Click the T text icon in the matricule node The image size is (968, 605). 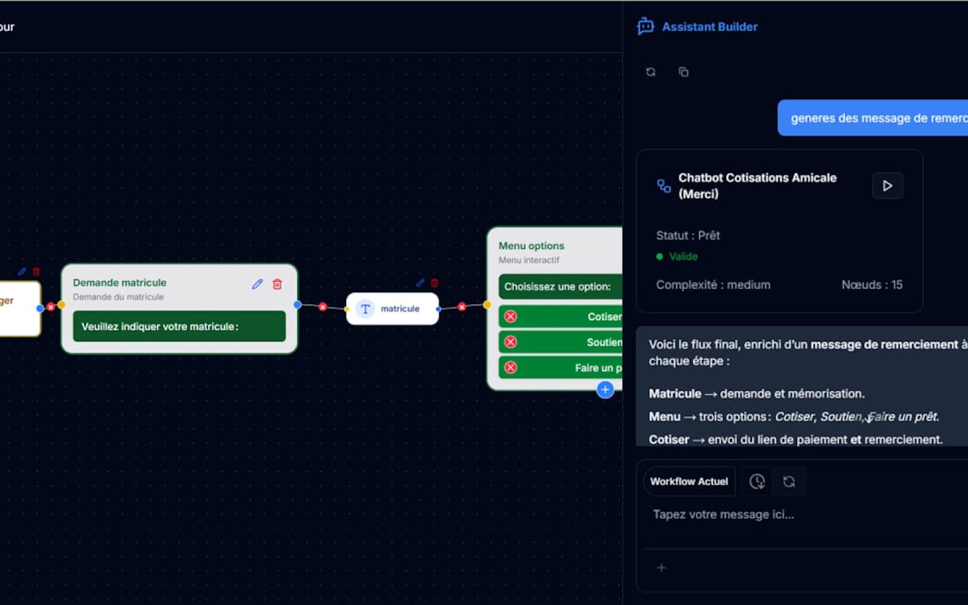pyautogui.click(x=365, y=309)
